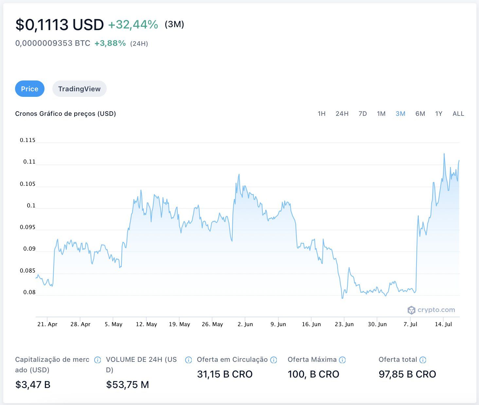Viewport: 479px width, 405px height.
Task: Click the 0.08 y-axis label
Action: coord(29,292)
